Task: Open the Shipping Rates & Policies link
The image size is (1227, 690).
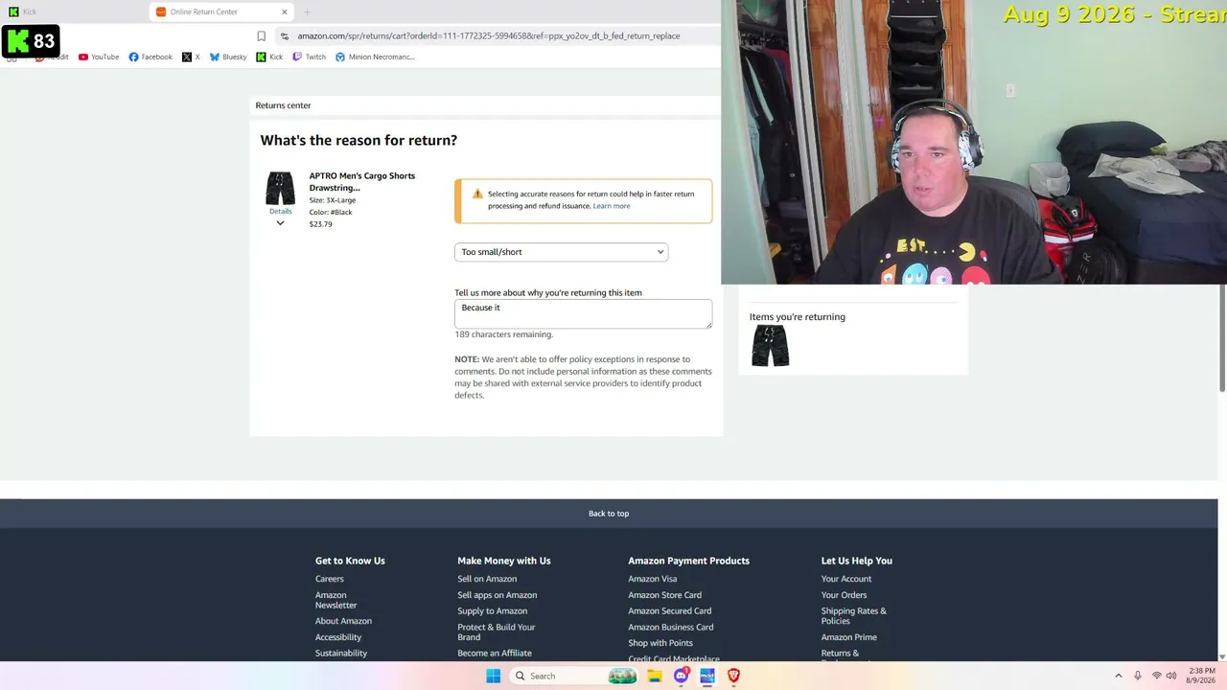Action: 853,616
